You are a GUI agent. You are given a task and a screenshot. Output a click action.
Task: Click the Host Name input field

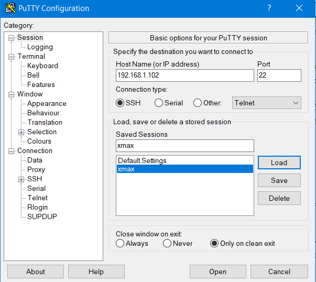click(184, 75)
